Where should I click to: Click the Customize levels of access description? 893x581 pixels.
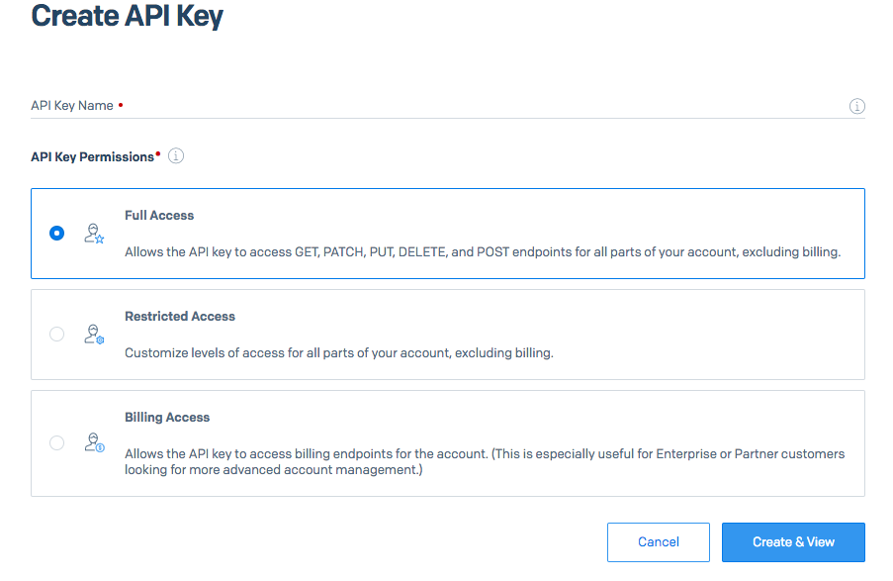pyautogui.click(x=338, y=353)
